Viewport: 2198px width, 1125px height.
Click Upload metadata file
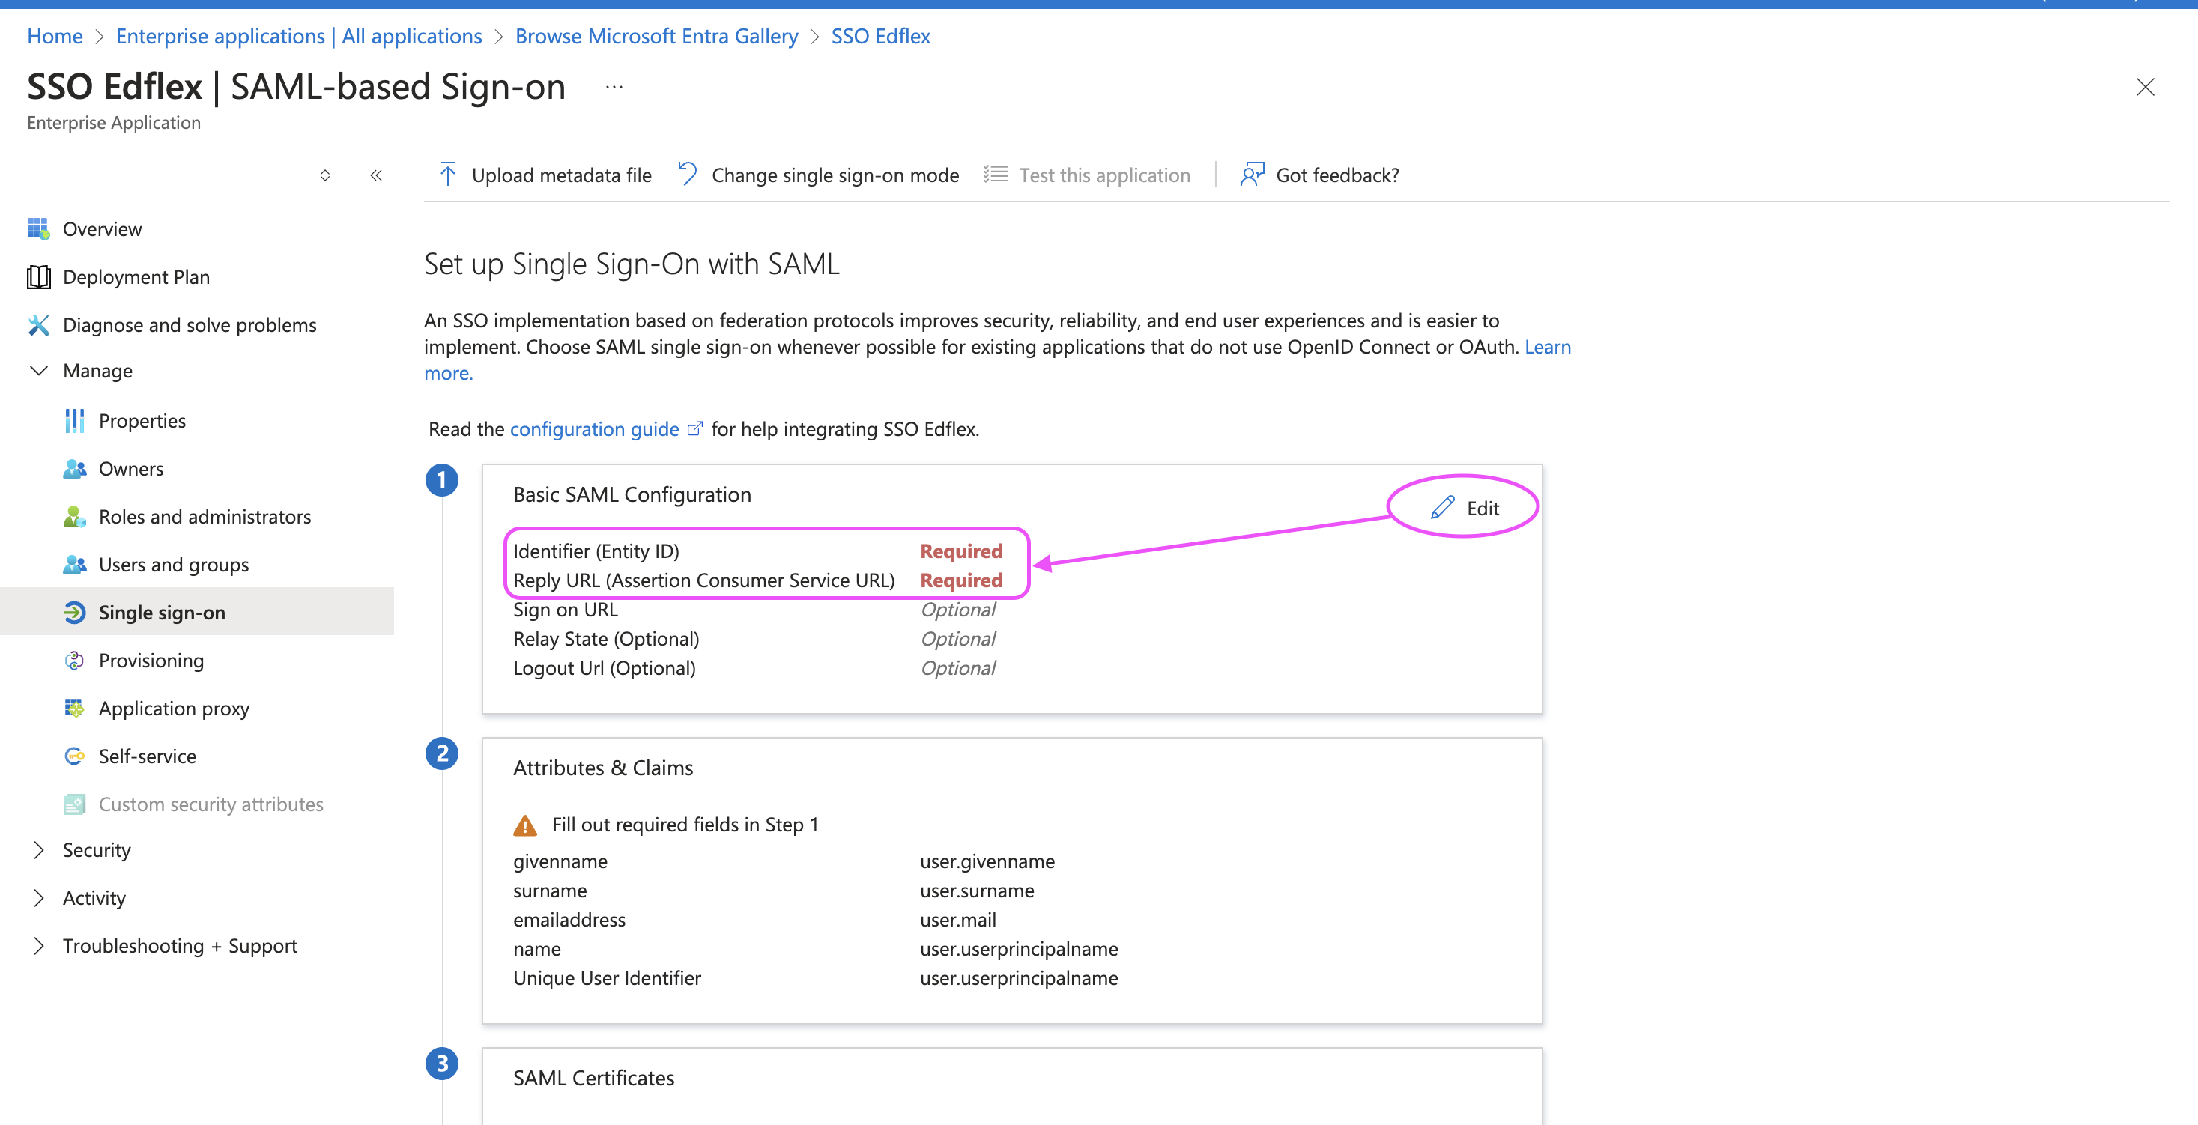click(x=545, y=174)
